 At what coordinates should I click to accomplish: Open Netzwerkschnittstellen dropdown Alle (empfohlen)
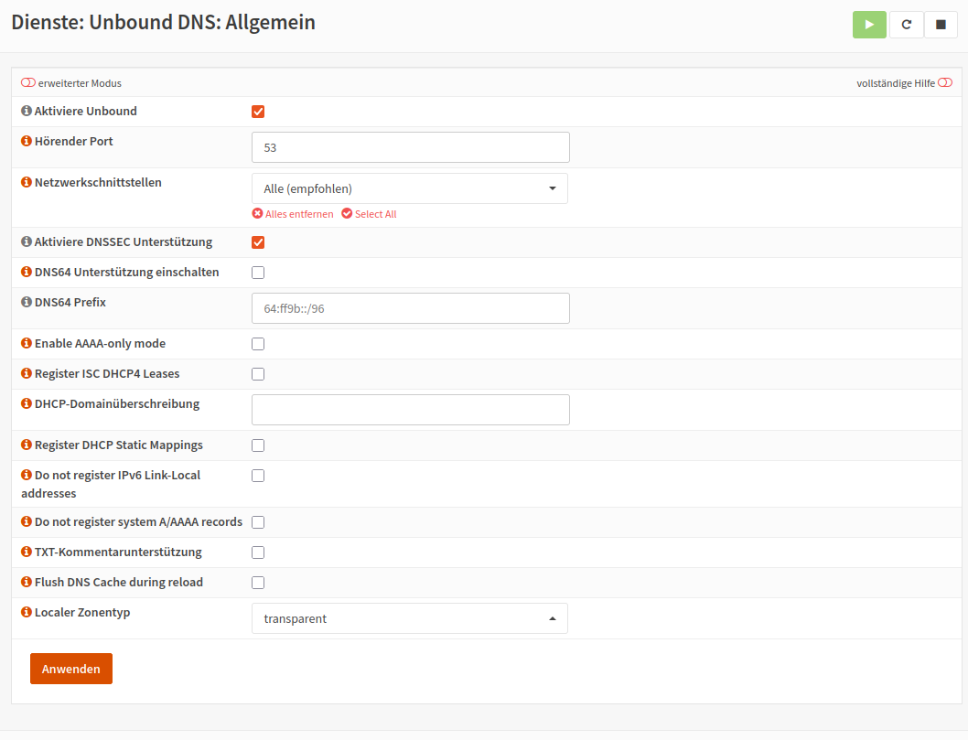click(410, 188)
